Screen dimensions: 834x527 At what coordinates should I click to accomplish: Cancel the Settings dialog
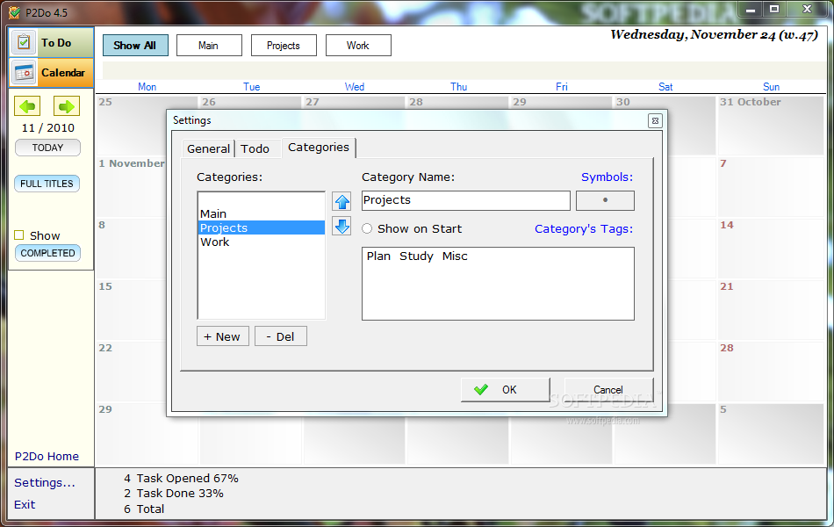(608, 390)
